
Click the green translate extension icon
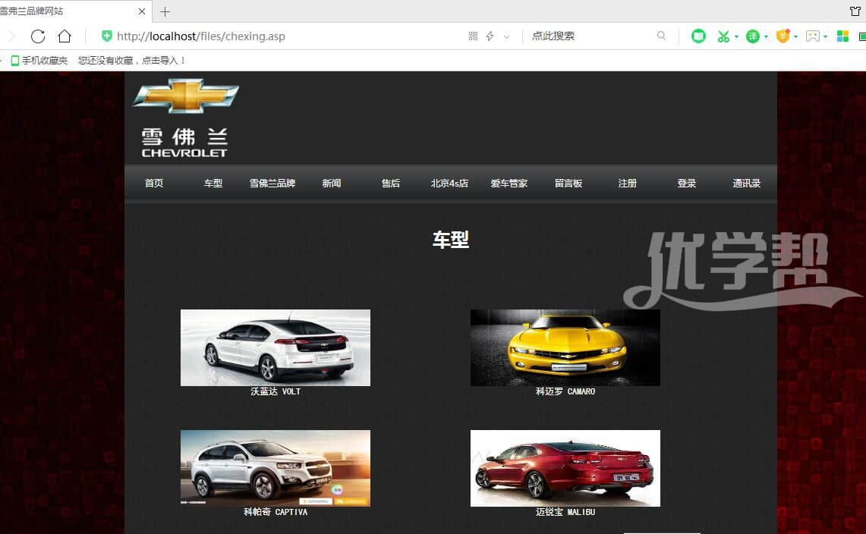click(752, 36)
